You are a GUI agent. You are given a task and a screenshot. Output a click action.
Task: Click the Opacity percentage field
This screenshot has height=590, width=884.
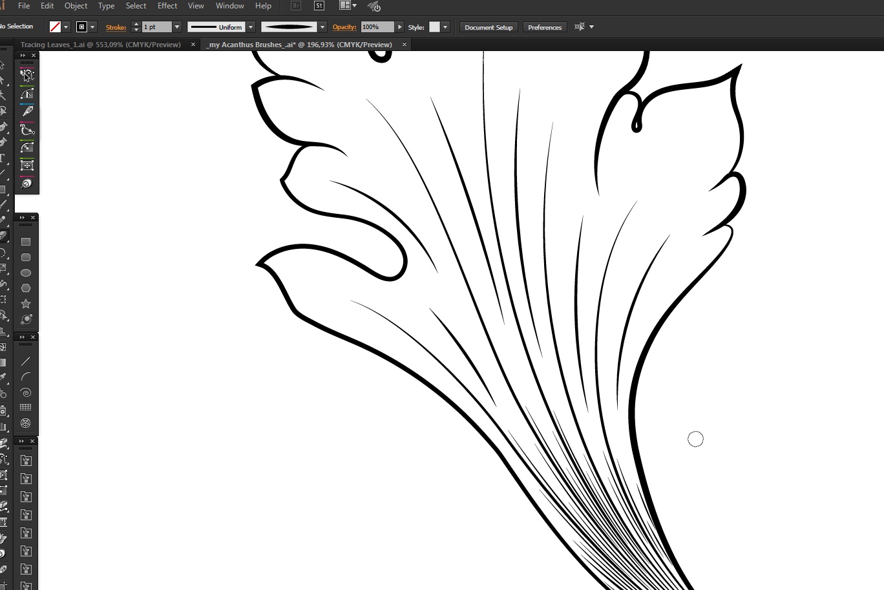tap(377, 27)
